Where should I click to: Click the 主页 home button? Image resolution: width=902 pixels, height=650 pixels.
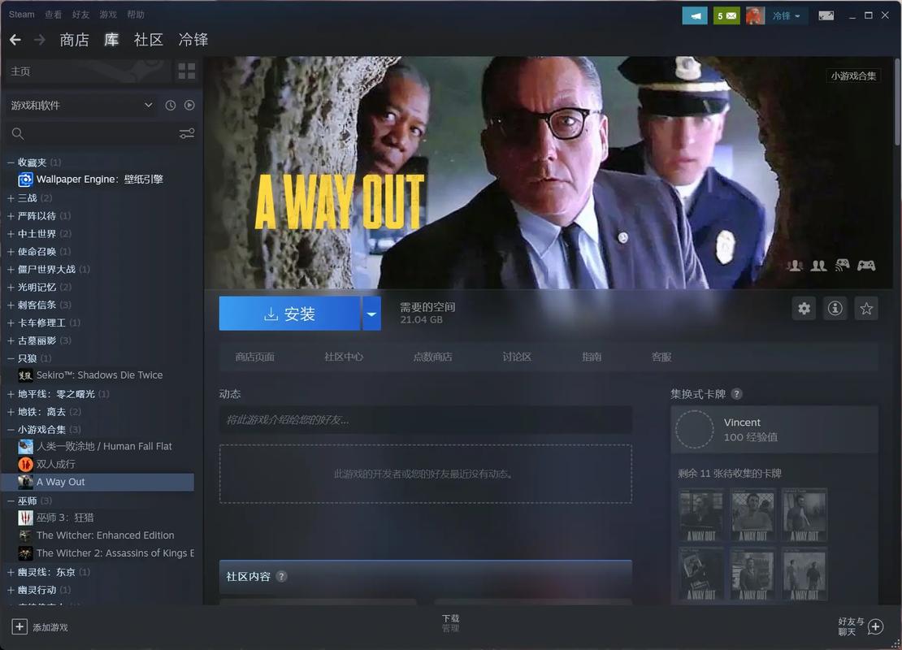click(86, 71)
